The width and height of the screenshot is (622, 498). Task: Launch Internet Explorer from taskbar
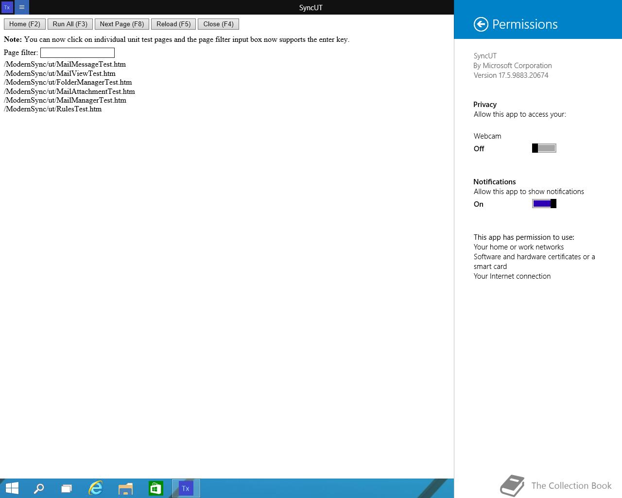tap(96, 488)
